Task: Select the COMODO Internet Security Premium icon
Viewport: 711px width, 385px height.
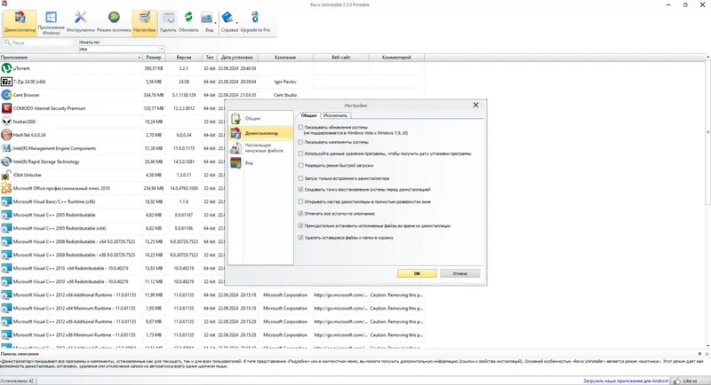Action: coord(6,108)
